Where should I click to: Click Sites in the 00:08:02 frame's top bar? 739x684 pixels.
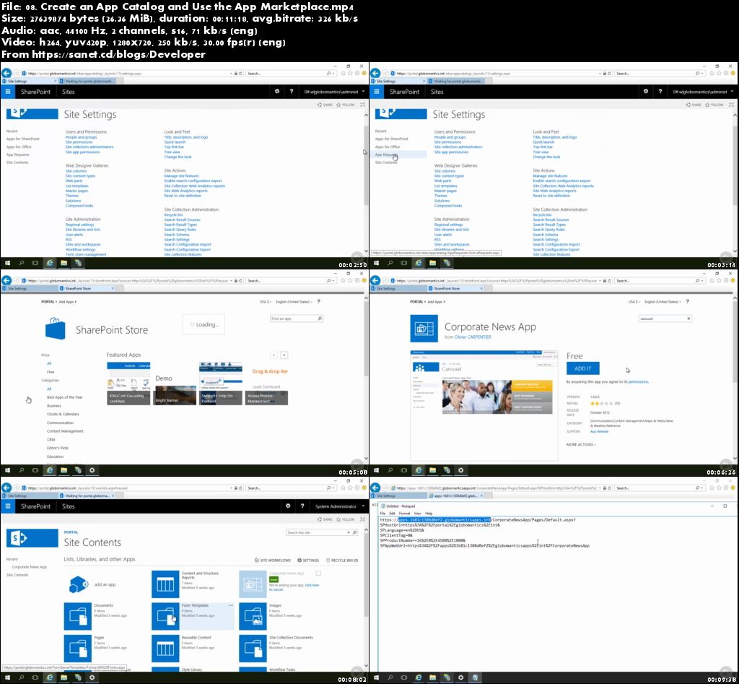(x=69, y=506)
